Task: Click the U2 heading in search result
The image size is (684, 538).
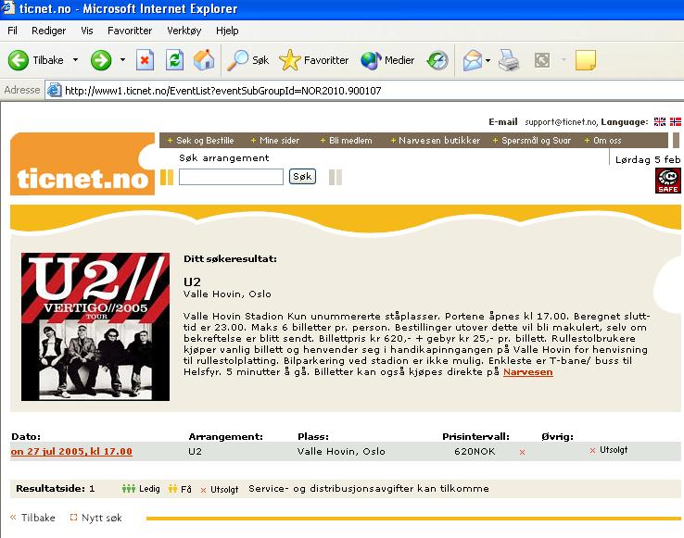Action: pyautogui.click(x=192, y=282)
